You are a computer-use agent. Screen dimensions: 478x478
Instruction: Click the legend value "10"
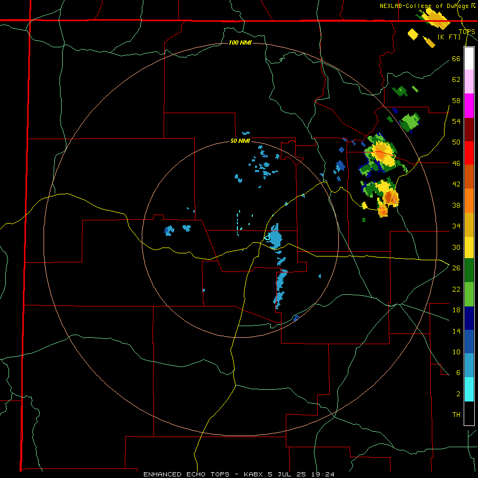[456, 352]
